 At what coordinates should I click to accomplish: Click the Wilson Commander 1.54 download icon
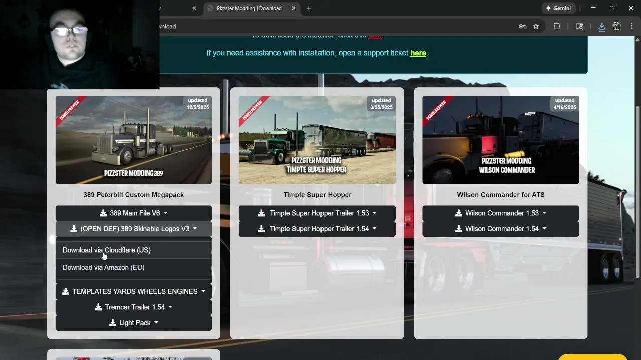click(459, 229)
